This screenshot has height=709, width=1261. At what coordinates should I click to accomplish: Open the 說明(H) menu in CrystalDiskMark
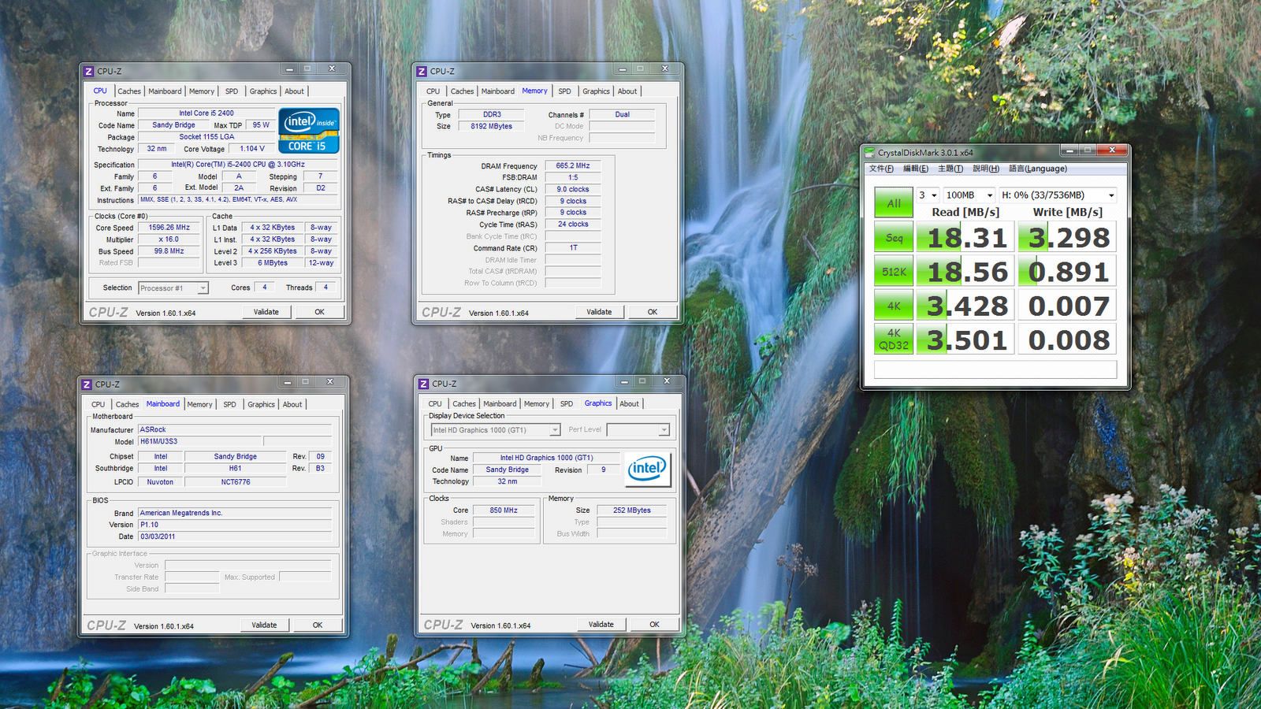tap(986, 169)
